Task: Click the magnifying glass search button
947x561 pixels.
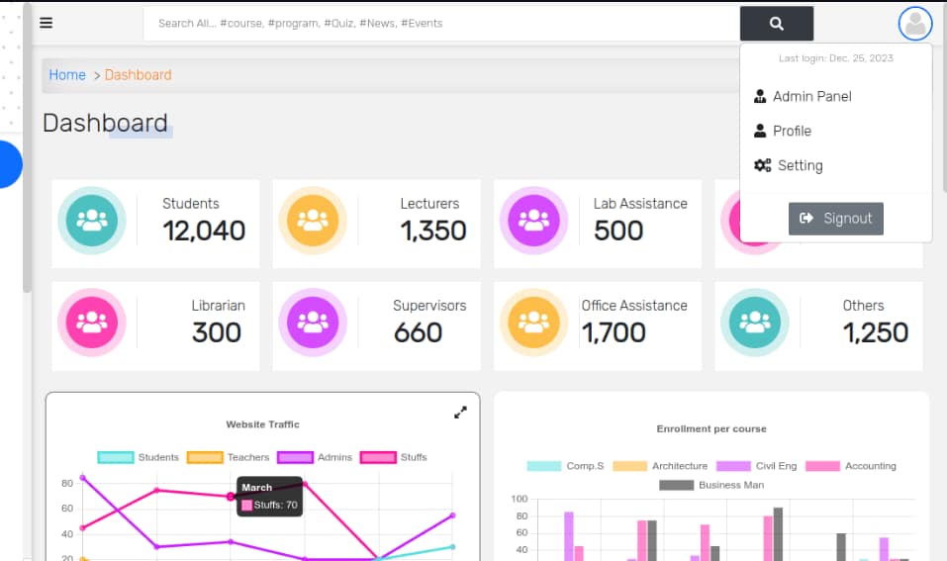Action: (x=776, y=24)
